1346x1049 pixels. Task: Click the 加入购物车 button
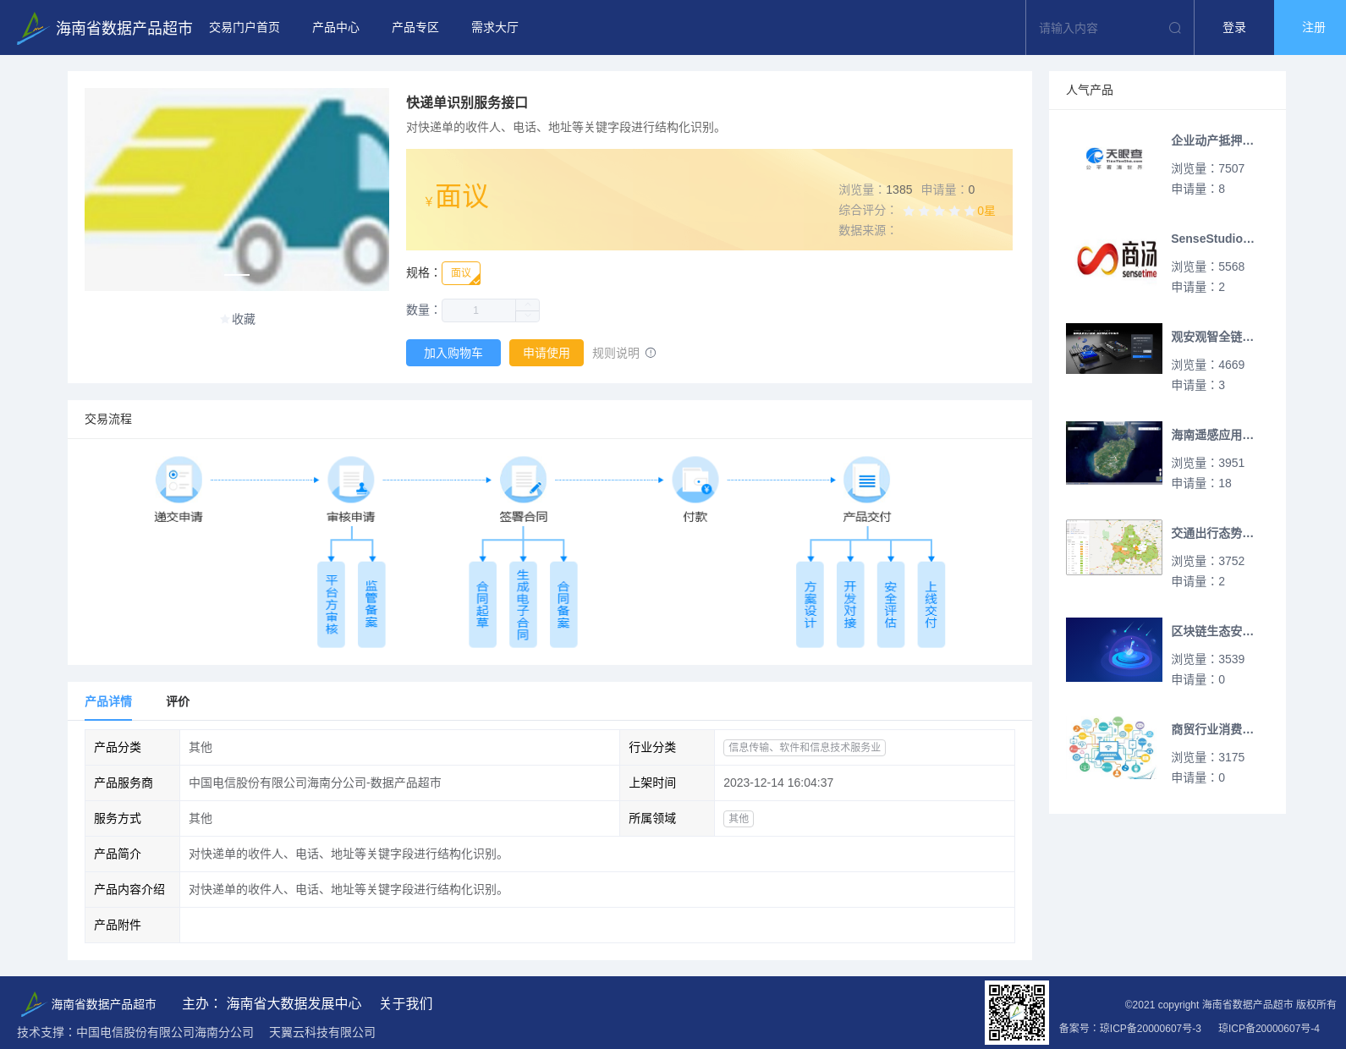[x=453, y=353]
